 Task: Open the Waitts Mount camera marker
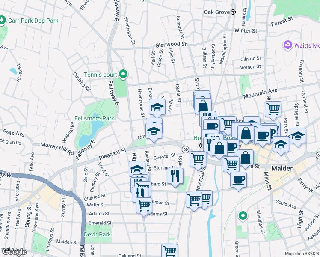click(287, 45)
